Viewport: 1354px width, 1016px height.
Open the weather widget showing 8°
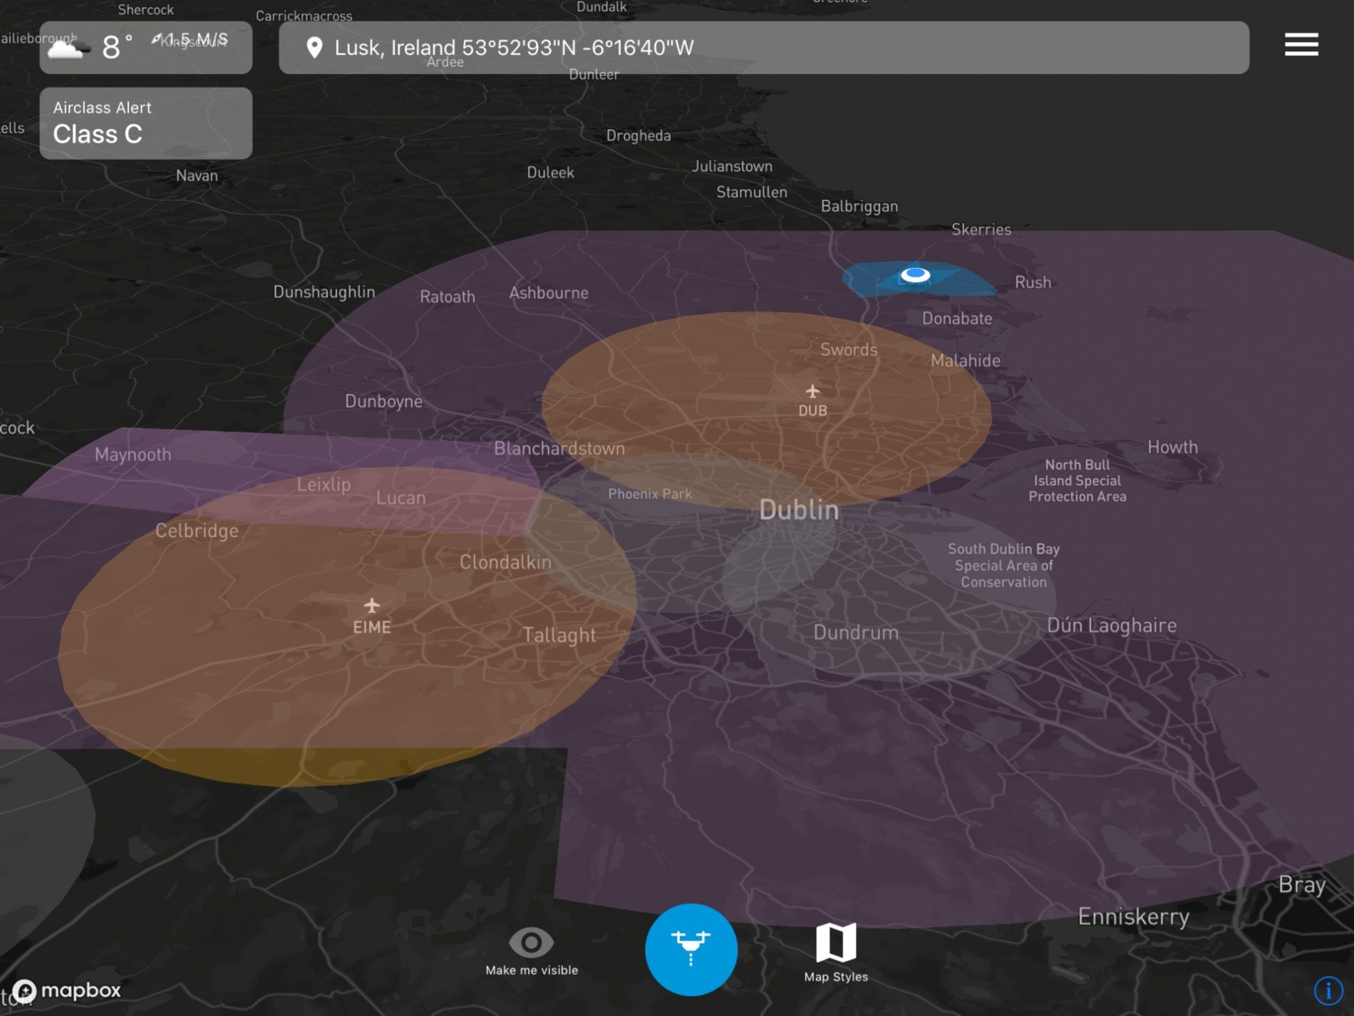coord(146,48)
